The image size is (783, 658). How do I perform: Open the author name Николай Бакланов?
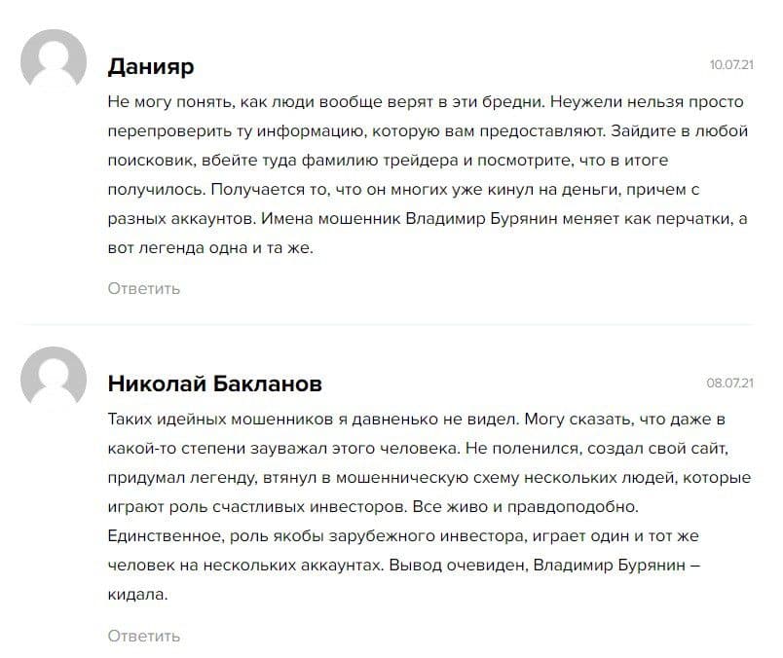coord(215,384)
